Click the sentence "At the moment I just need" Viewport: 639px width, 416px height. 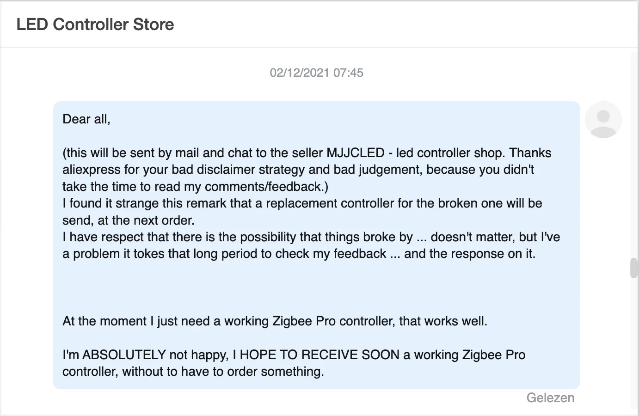tap(275, 321)
